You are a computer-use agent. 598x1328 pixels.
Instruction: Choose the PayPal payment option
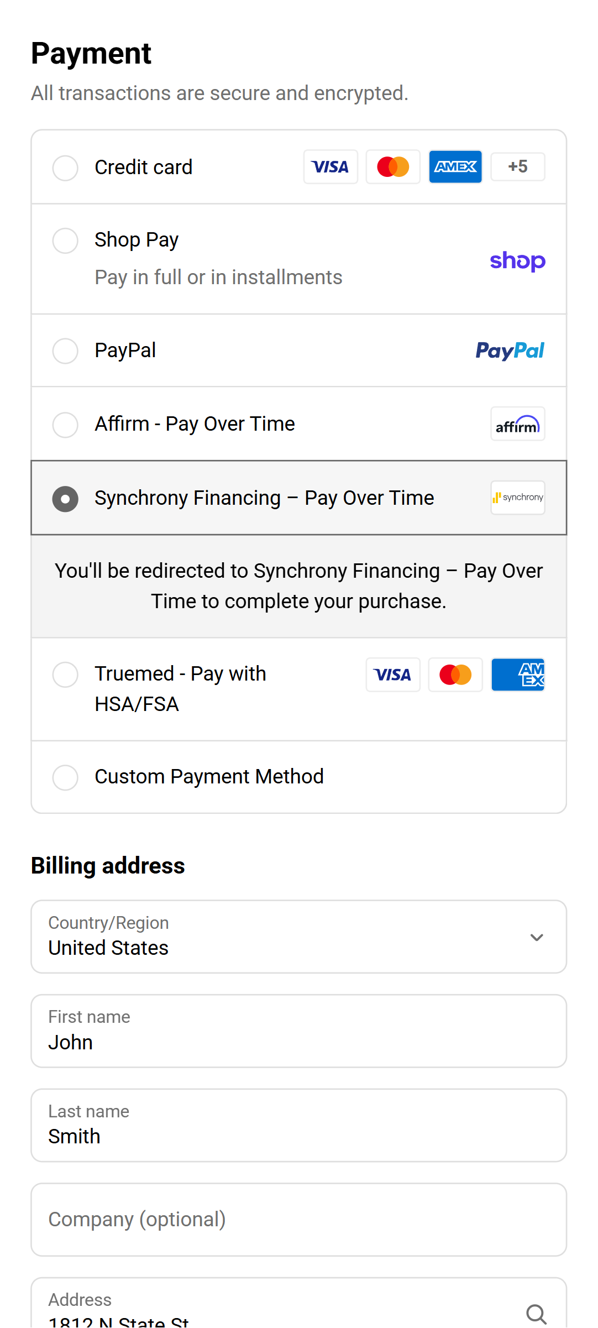click(65, 351)
